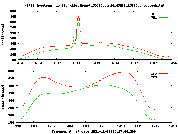This screenshot has height=134, width=178.
Task: Click the red XL2 legend line sample
Action: [164, 74]
